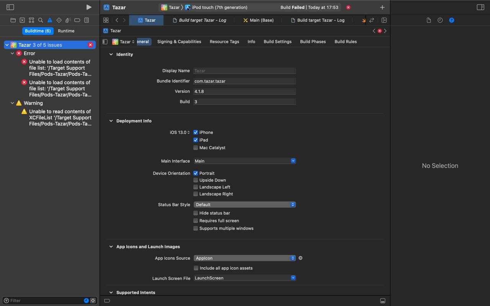Toggle the navigator sidebar visibility

(x=10, y=7)
